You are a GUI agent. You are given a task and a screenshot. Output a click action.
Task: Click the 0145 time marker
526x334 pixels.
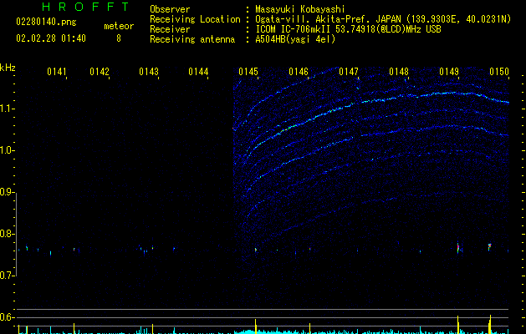click(x=248, y=72)
